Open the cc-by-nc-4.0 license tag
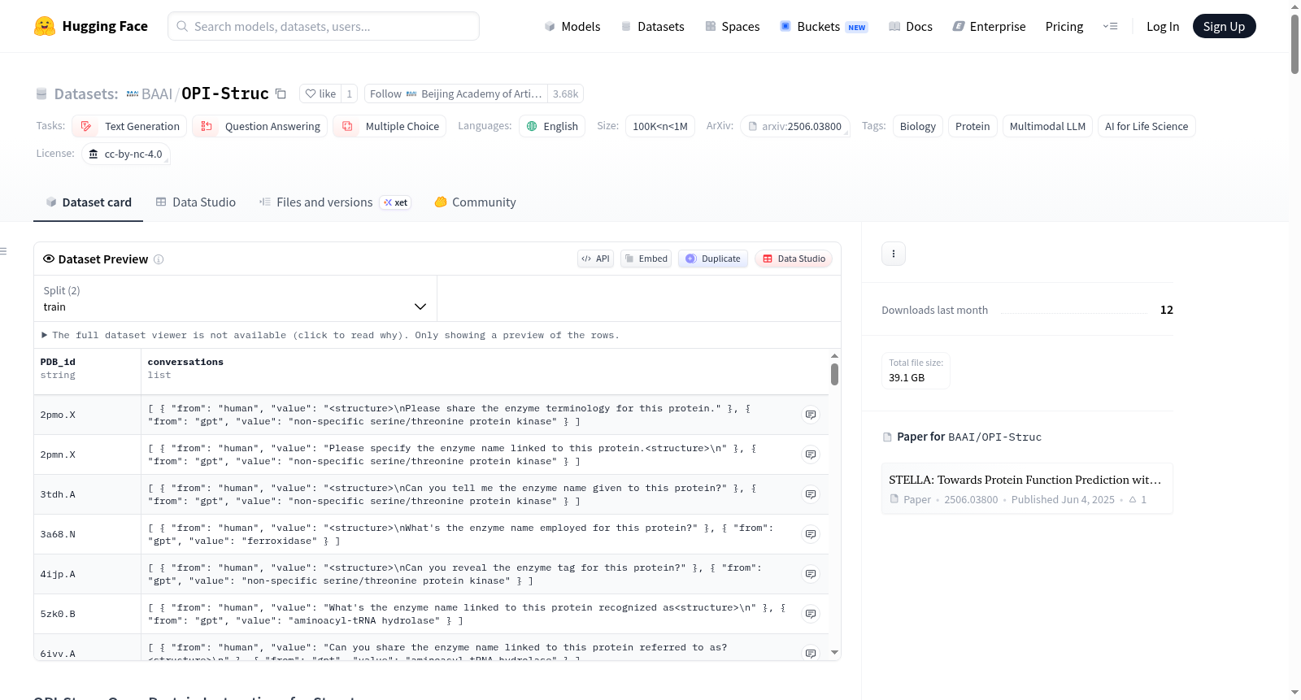Viewport: 1301px width, 700px height. click(126, 154)
